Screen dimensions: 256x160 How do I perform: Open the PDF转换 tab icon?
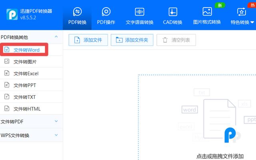(x=77, y=12)
